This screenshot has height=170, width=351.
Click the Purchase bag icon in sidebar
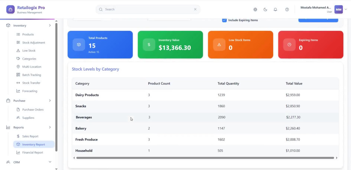tap(8, 101)
